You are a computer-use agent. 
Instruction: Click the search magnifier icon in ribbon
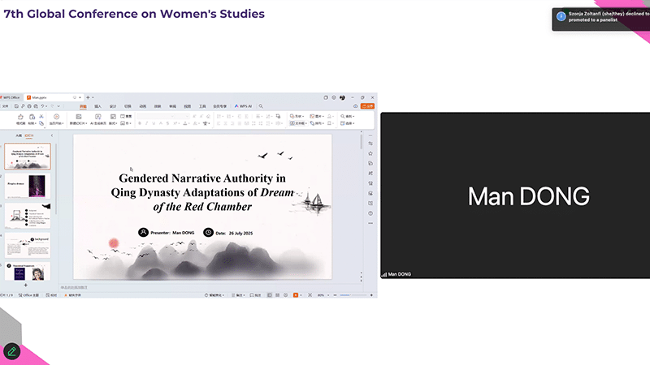pos(262,106)
